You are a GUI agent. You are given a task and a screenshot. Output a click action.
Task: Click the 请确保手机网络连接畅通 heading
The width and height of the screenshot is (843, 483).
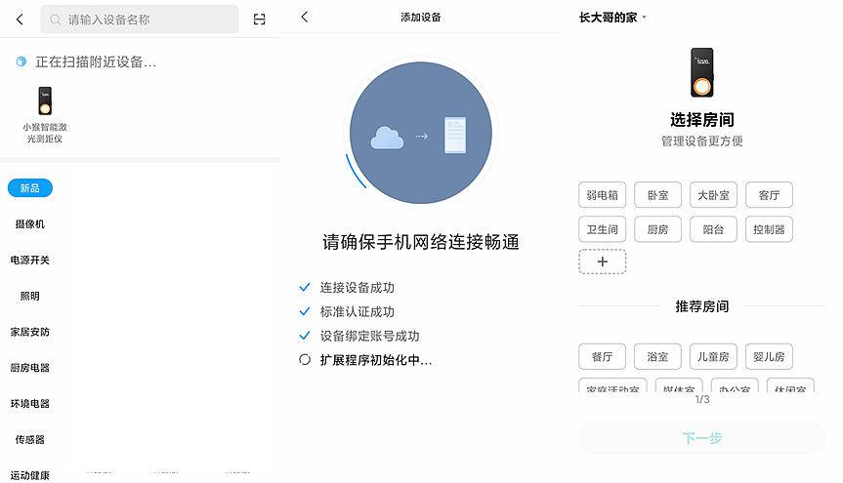point(421,242)
